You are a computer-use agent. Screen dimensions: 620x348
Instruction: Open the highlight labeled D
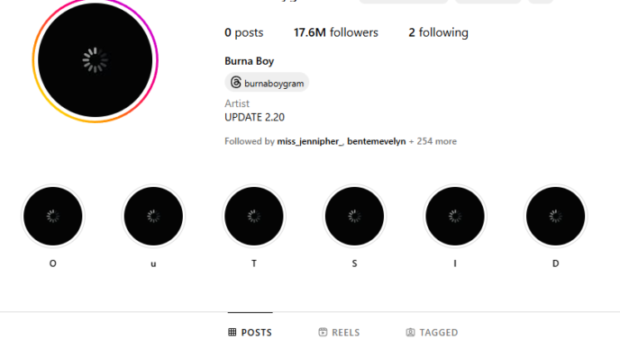pos(555,216)
